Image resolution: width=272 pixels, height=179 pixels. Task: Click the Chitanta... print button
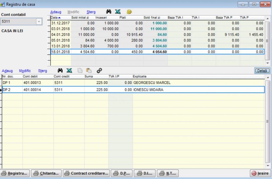click(x=46, y=173)
